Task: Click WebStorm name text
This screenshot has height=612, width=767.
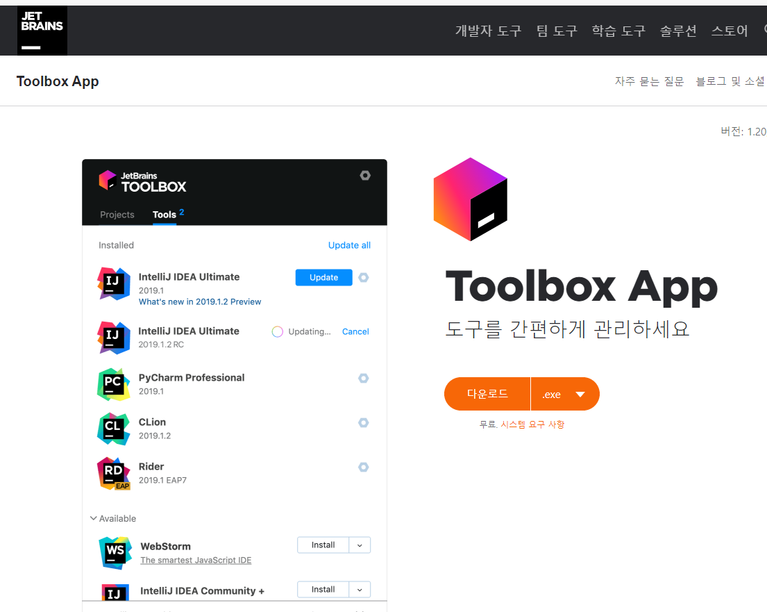Action: click(x=166, y=547)
